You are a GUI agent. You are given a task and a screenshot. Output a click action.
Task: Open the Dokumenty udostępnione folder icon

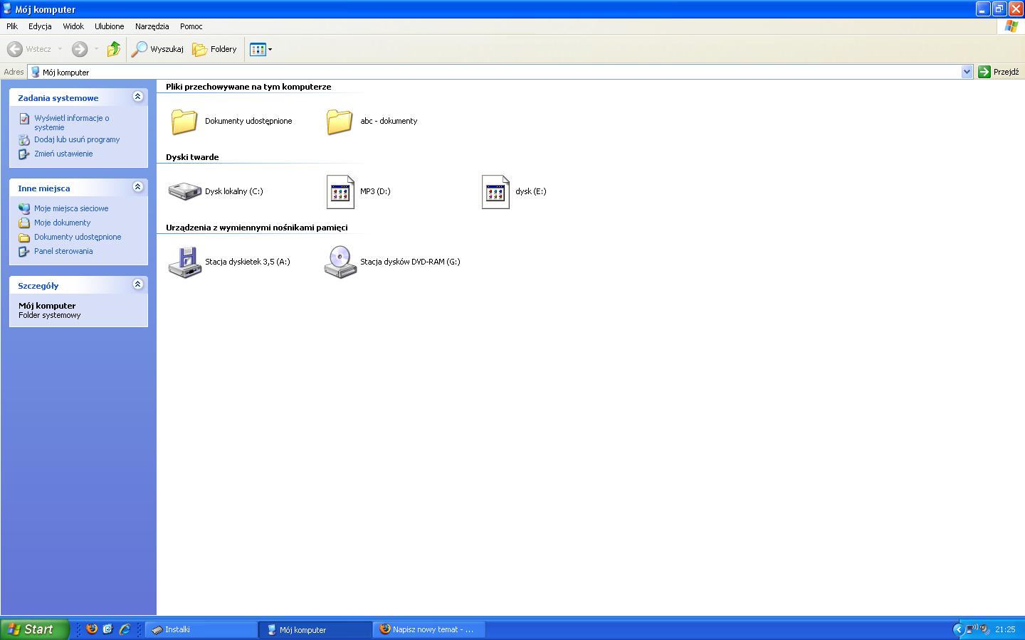184,122
